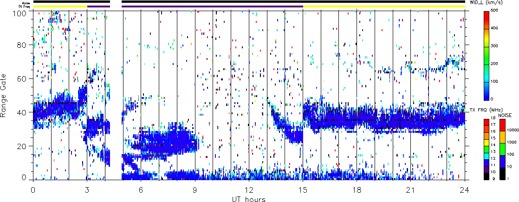Click the 'UT hours' x-axis title
Viewport: 519px width, 202px height.
pos(249,199)
